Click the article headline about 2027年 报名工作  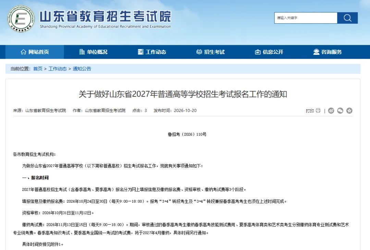tap(183, 94)
